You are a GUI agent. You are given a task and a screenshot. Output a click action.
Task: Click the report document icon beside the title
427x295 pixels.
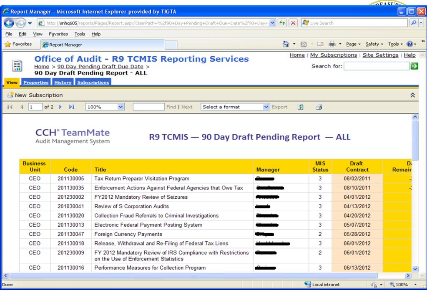coord(18,65)
